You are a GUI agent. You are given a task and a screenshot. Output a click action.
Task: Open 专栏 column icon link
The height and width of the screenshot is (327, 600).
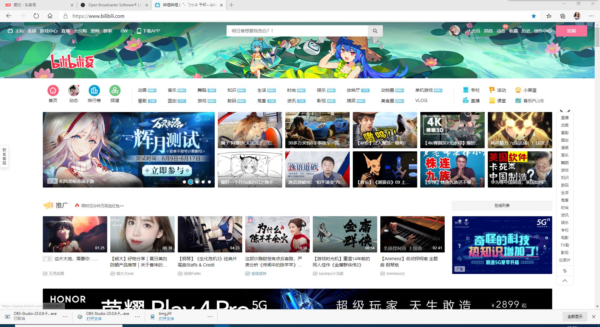click(x=471, y=90)
